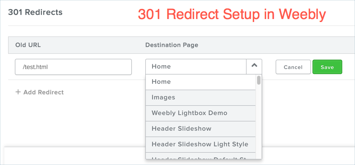Select Header Slideshow Light Style option

tap(201, 144)
